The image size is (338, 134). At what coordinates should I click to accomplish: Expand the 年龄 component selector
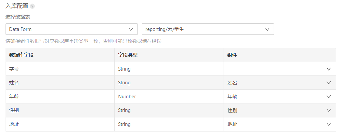click(x=276, y=97)
